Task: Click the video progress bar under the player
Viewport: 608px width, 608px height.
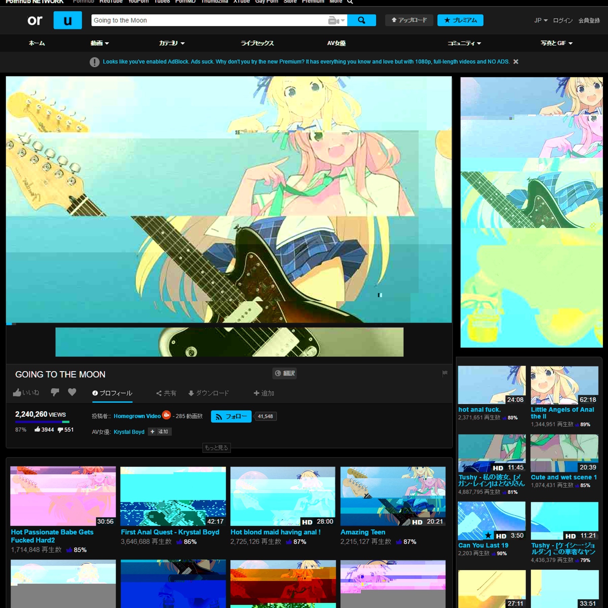Action: [229, 324]
